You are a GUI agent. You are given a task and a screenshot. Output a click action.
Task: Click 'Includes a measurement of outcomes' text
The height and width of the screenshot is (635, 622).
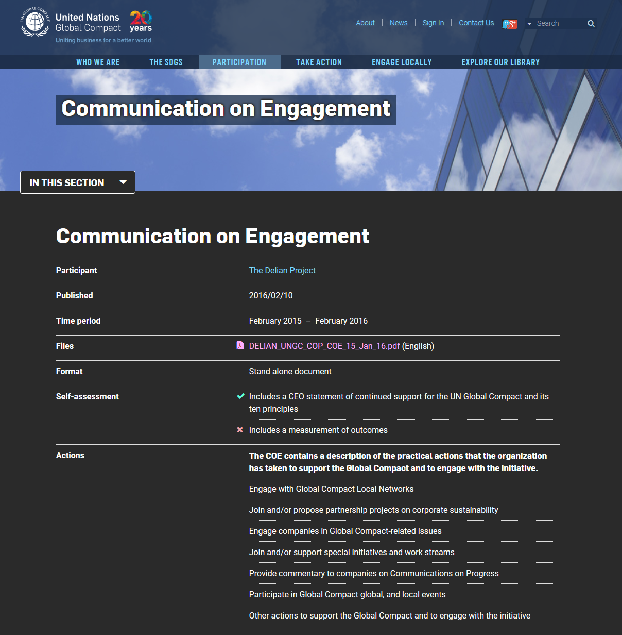tap(318, 430)
